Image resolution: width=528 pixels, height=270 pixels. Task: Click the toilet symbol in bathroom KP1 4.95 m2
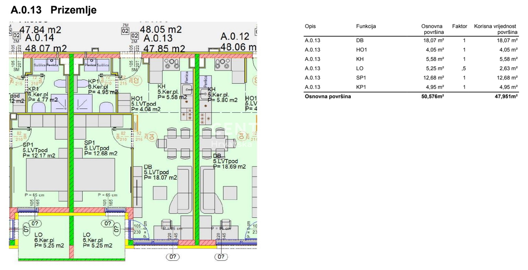click(x=107, y=107)
